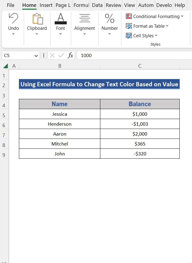
Task: Expand the Undo dropdown arrow
Action: click(14, 34)
